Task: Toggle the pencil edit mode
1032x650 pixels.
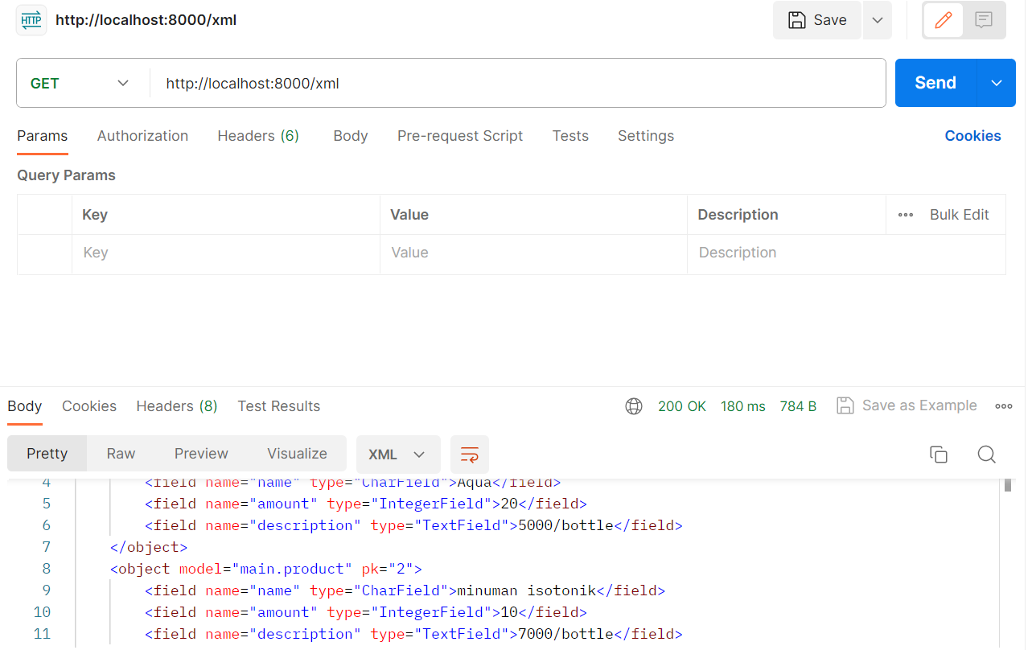Action: [942, 19]
